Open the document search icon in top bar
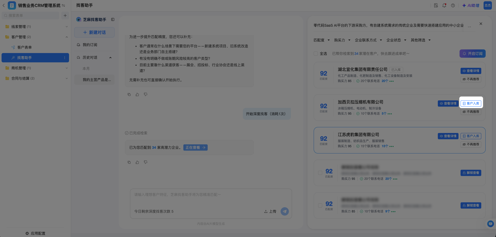Viewport: 496px width, 237px height. [436, 5]
